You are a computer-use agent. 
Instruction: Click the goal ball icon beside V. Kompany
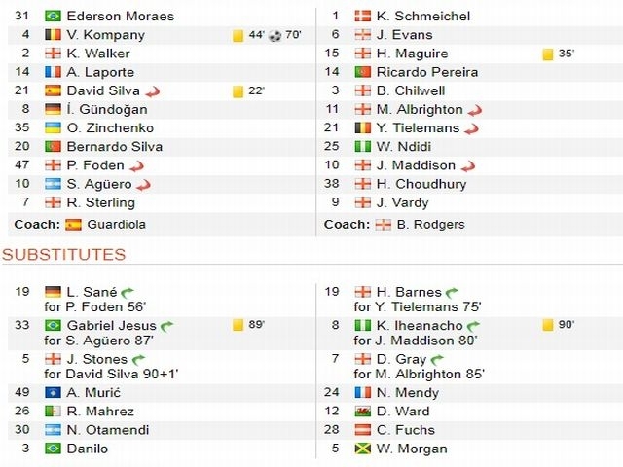[275, 35]
